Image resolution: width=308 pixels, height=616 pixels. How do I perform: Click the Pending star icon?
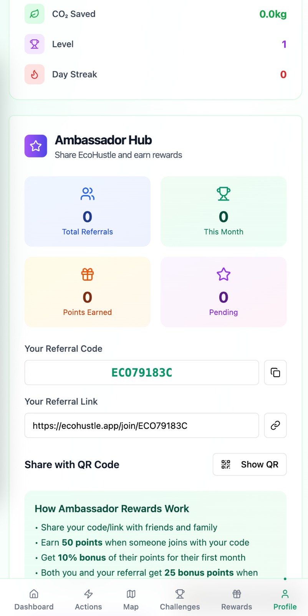(x=224, y=274)
